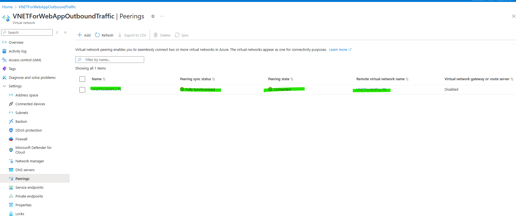The height and width of the screenshot is (217, 516).
Task: Click the Refresh icon in toolbar
Action: tap(97, 35)
